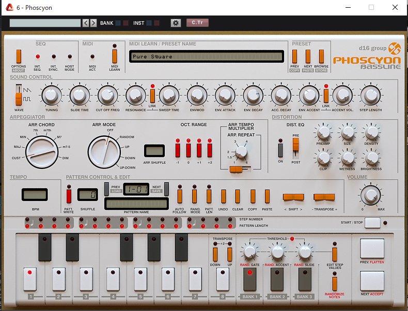Click the ARP. MODE rotary selector

(x=104, y=152)
